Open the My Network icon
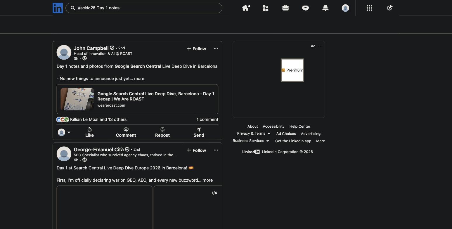This screenshot has width=452, height=229. coord(266,8)
